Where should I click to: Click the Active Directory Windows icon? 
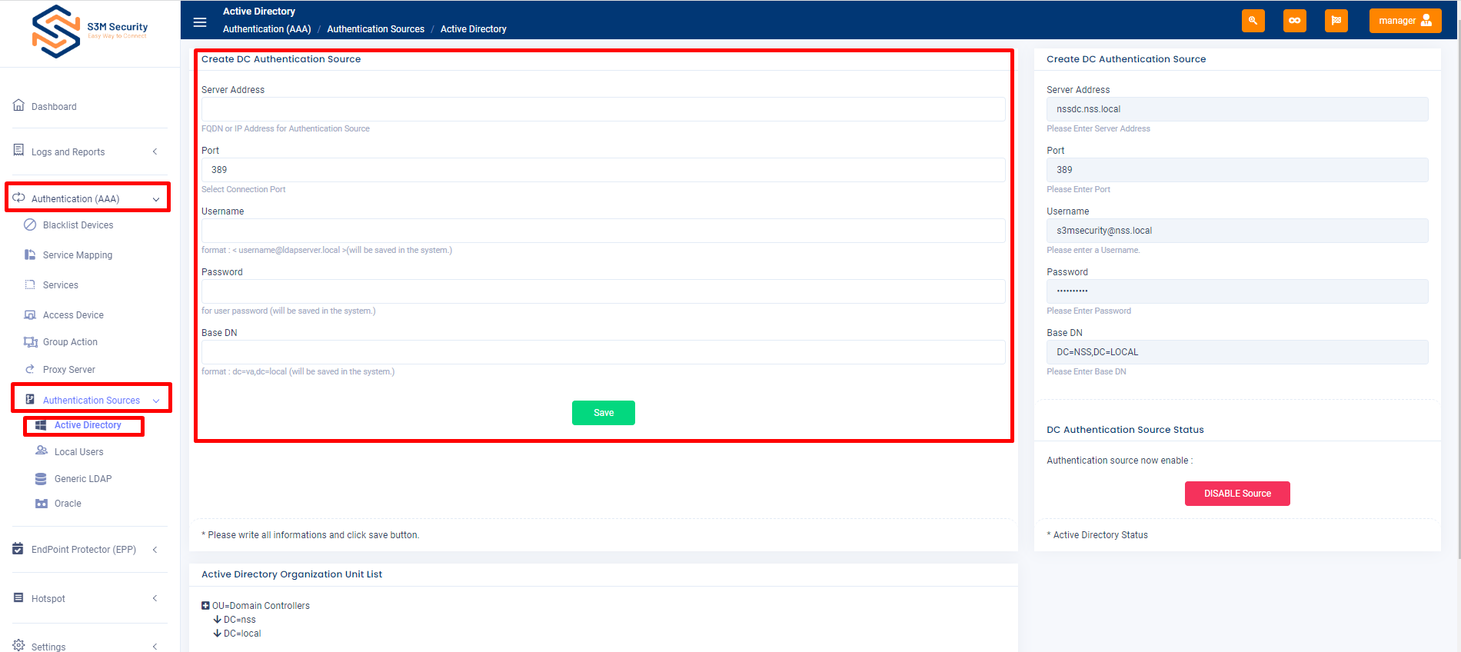coord(41,425)
